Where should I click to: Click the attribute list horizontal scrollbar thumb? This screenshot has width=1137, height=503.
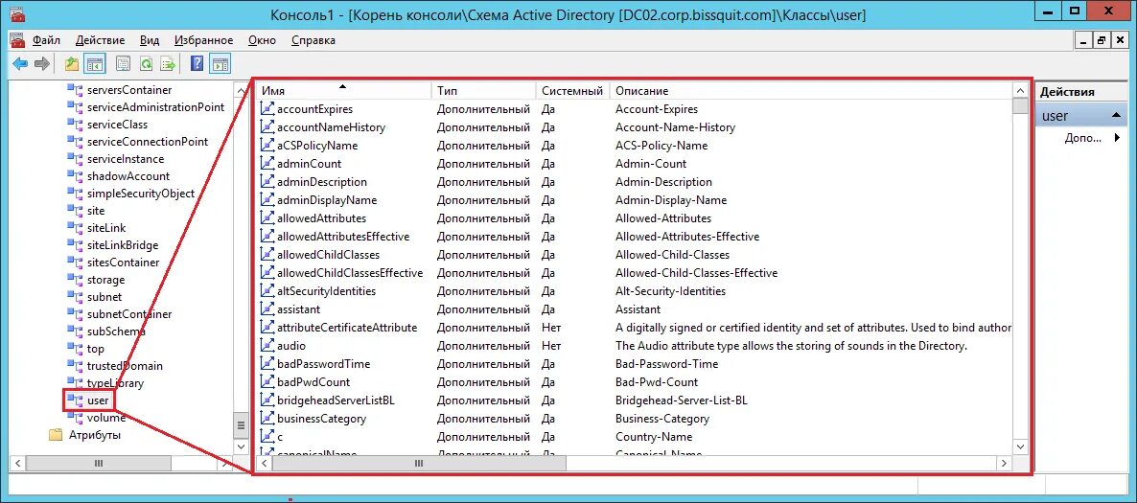tap(419, 463)
